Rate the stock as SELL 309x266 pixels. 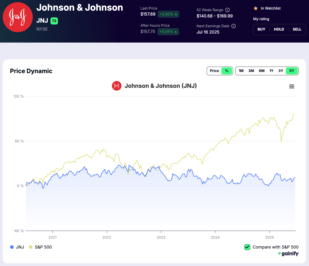point(297,29)
